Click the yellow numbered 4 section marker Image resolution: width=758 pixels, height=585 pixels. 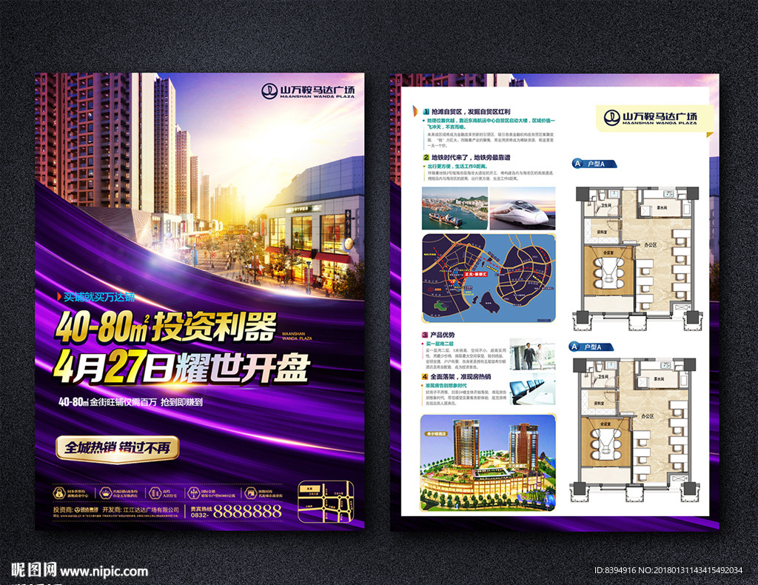point(425,377)
